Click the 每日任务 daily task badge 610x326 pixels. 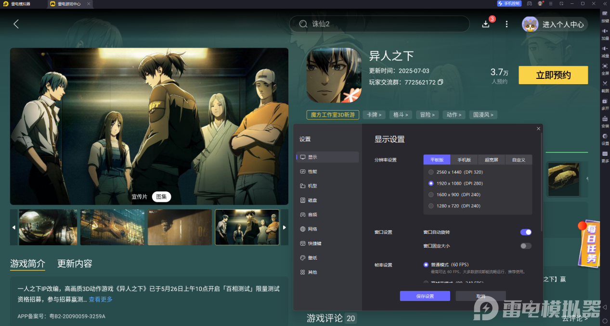(x=589, y=244)
